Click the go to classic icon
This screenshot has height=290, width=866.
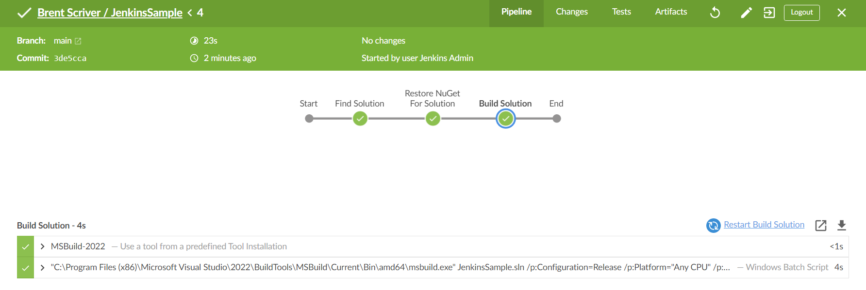point(769,13)
